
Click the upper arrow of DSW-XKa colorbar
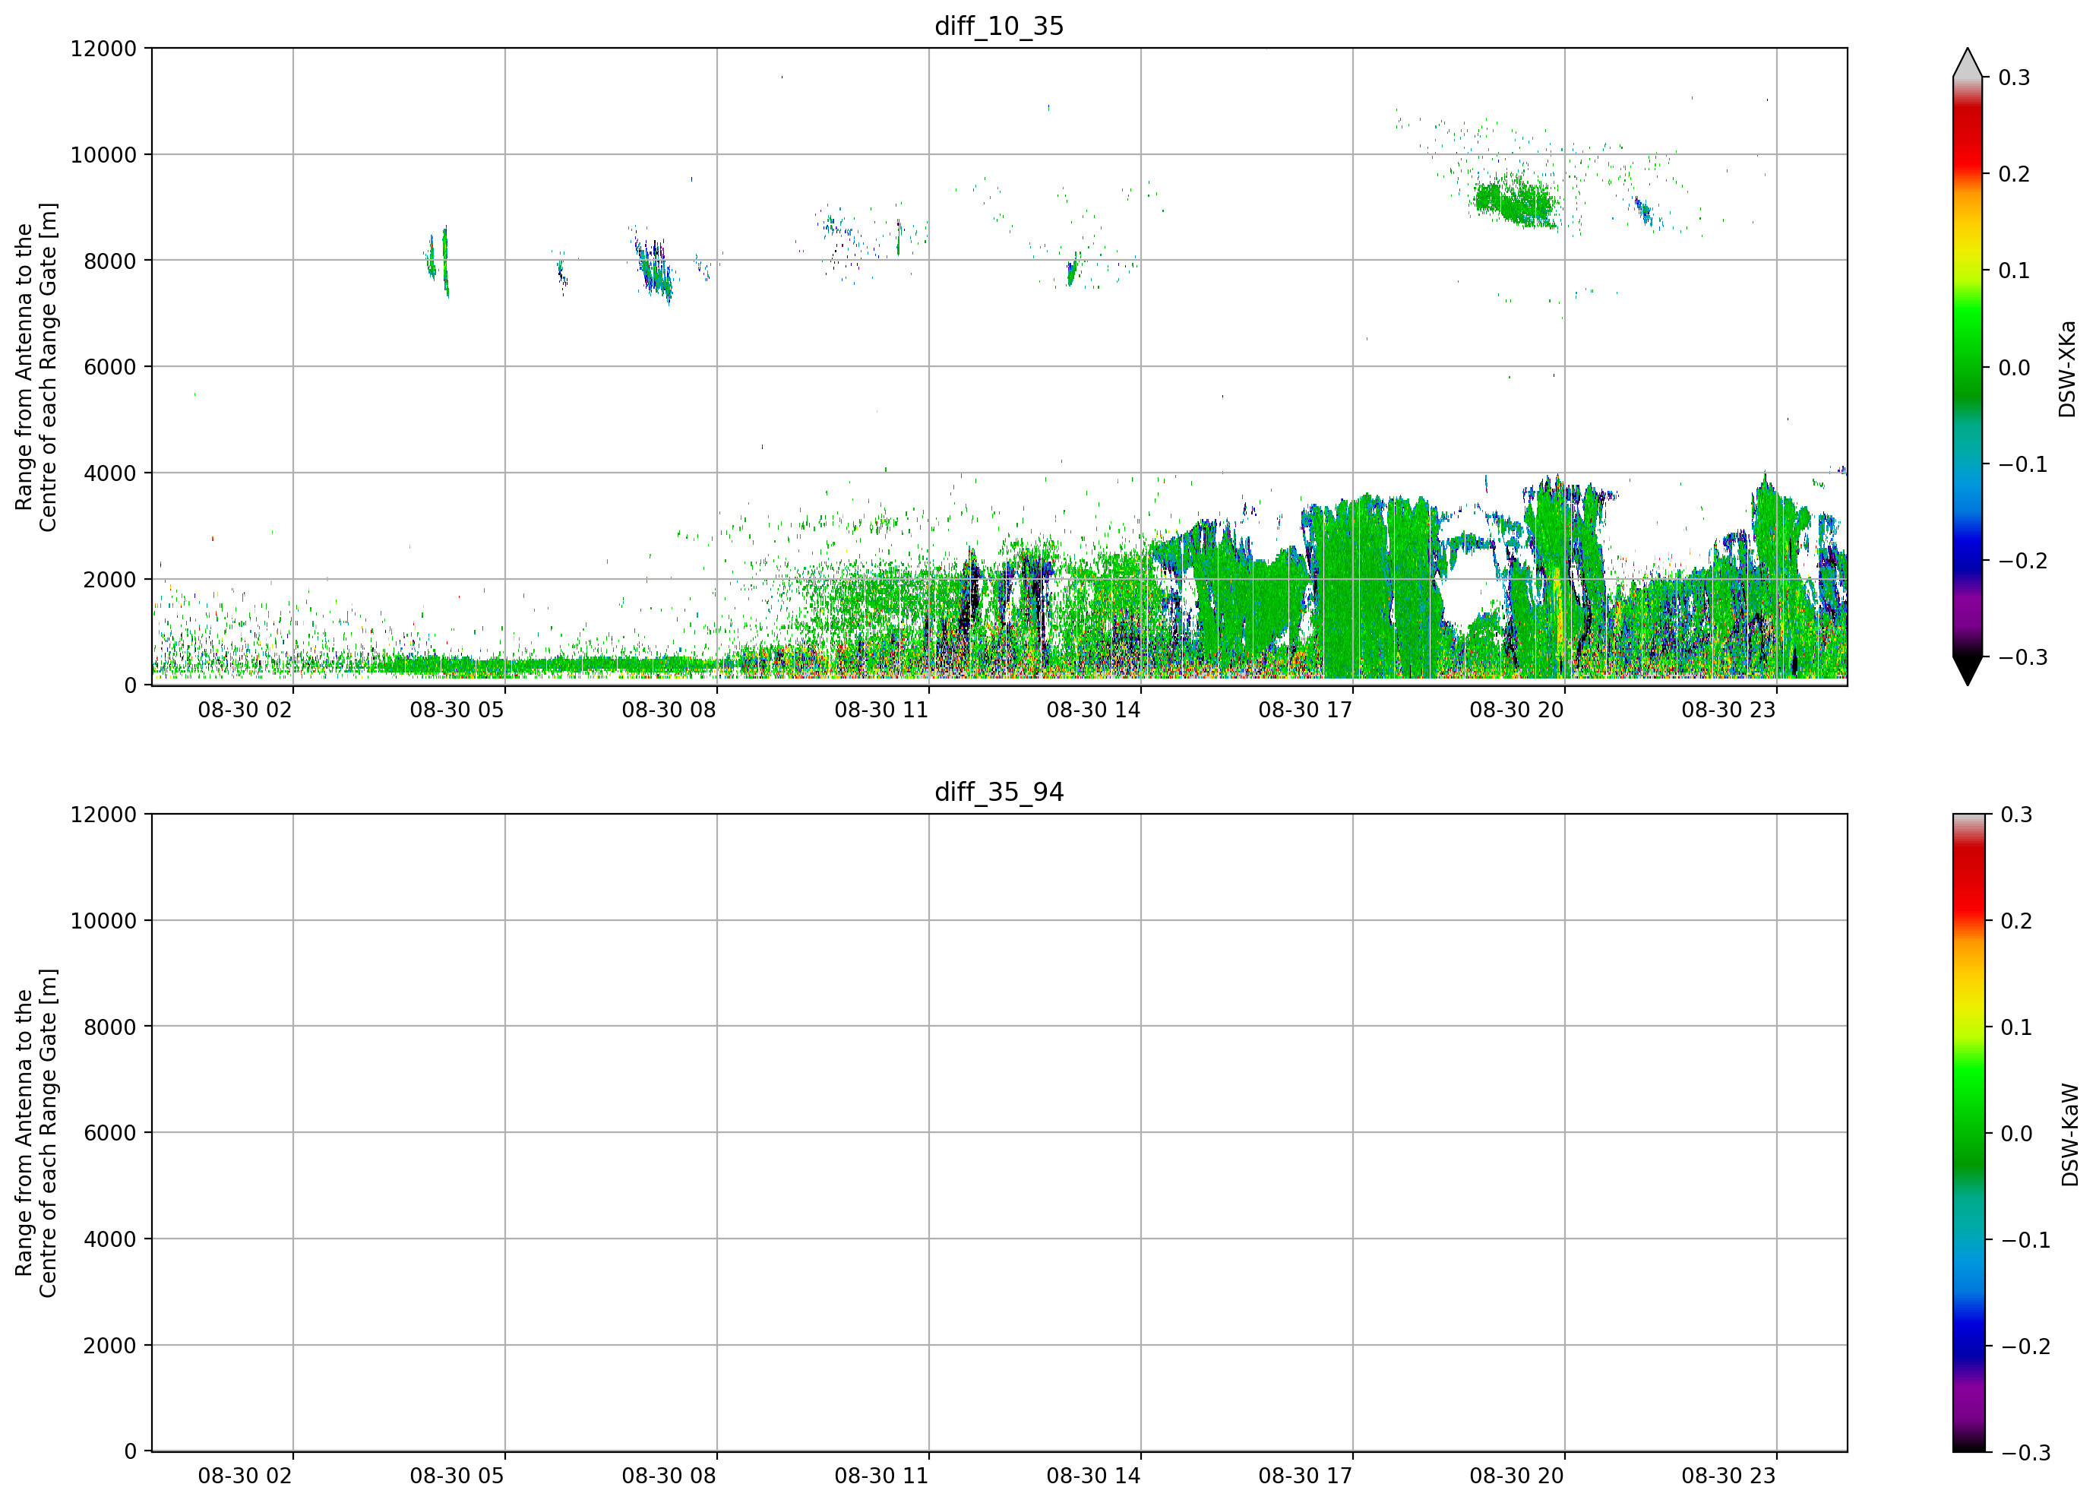coord(1968,62)
